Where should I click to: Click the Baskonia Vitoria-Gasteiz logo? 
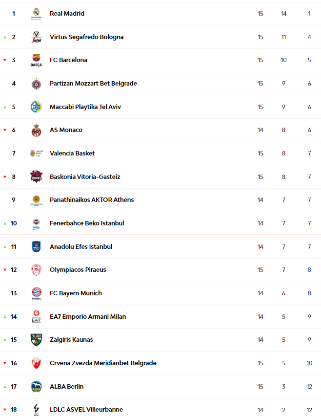(x=36, y=176)
